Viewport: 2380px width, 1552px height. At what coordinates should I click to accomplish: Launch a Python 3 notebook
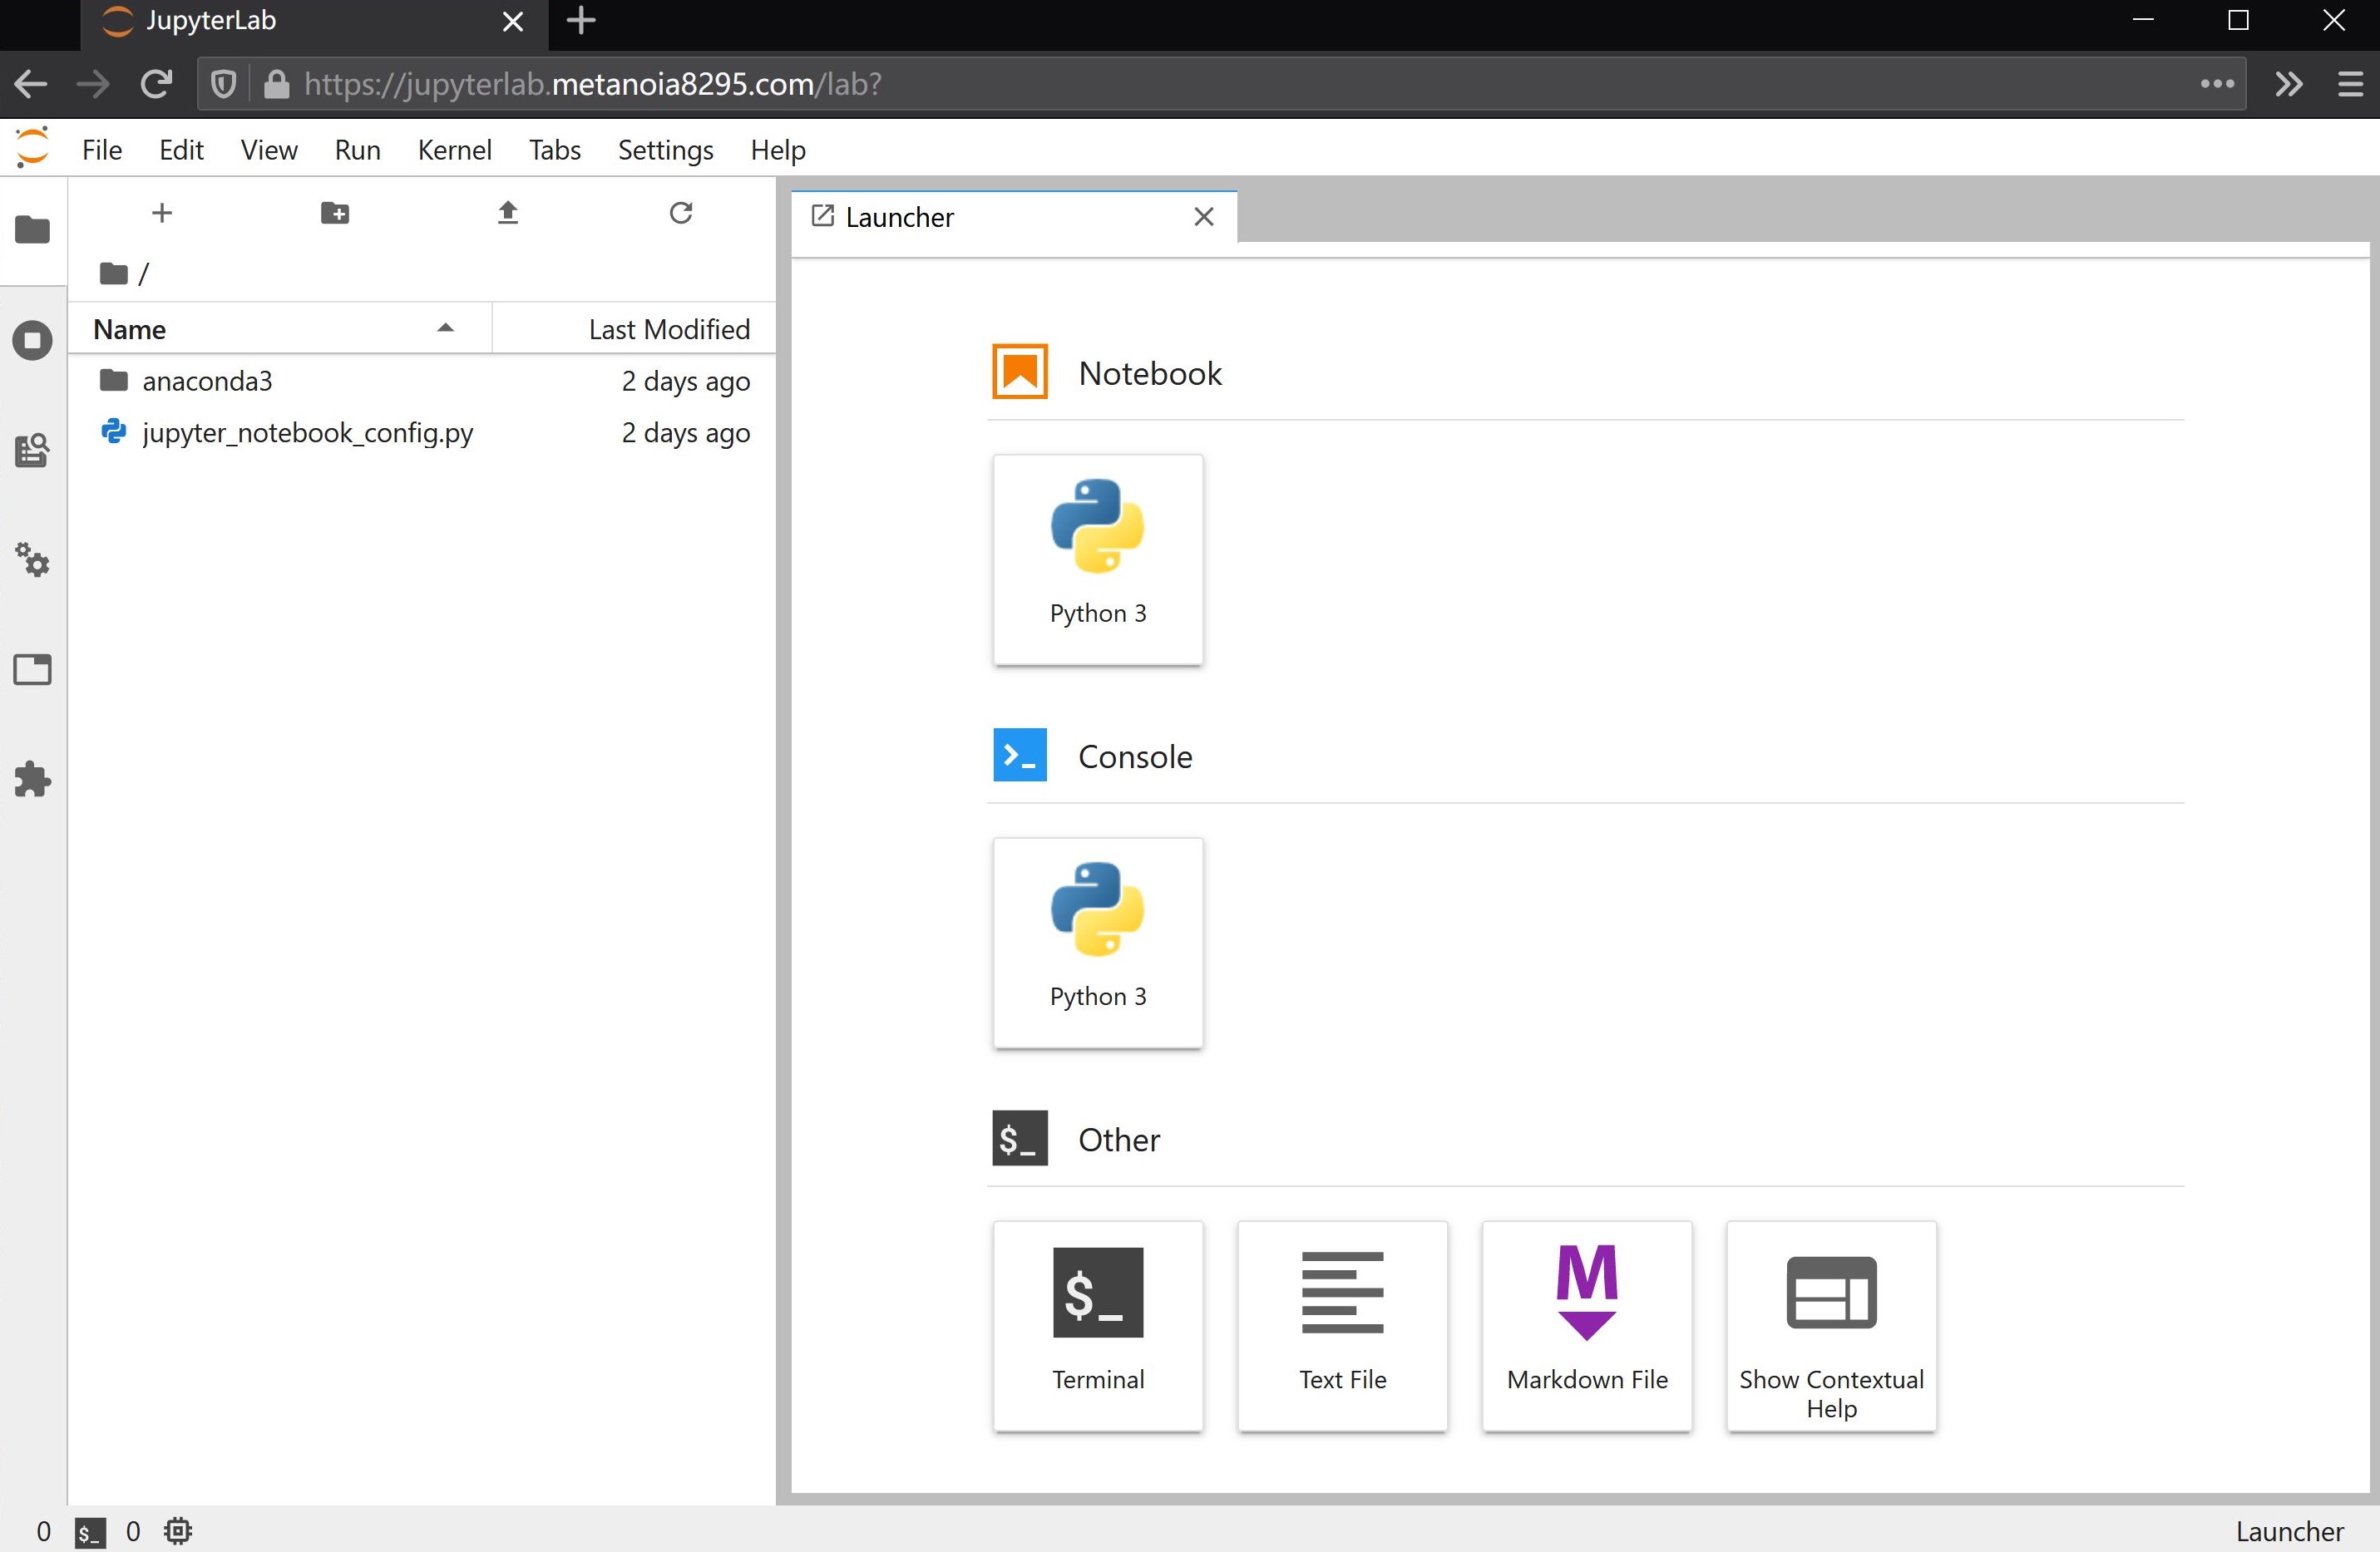point(1097,559)
